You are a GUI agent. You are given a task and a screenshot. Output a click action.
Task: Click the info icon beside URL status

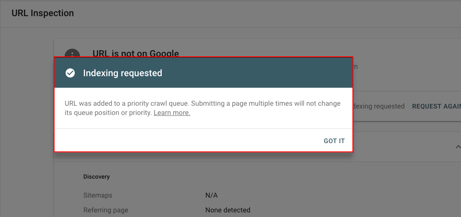pyautogui.click(x=72, y=53)
